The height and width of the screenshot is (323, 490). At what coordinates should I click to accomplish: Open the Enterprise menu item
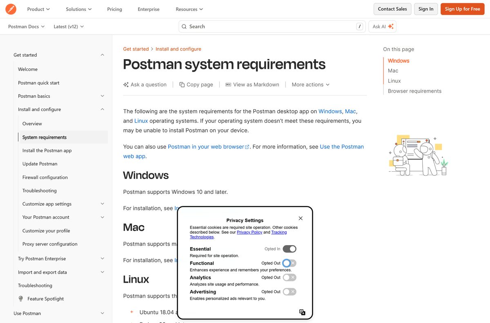pyautogui.click(x=149, y=9)
